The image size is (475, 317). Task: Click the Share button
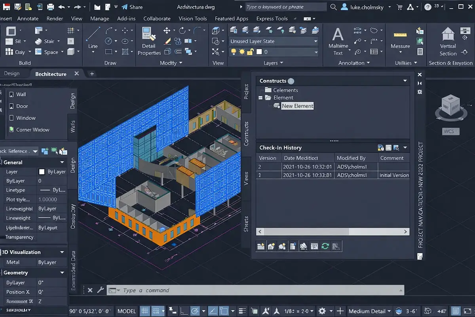click(x=132, y=7)
